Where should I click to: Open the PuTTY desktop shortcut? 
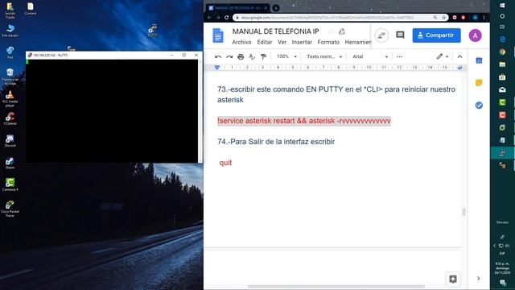coord(152,31)
